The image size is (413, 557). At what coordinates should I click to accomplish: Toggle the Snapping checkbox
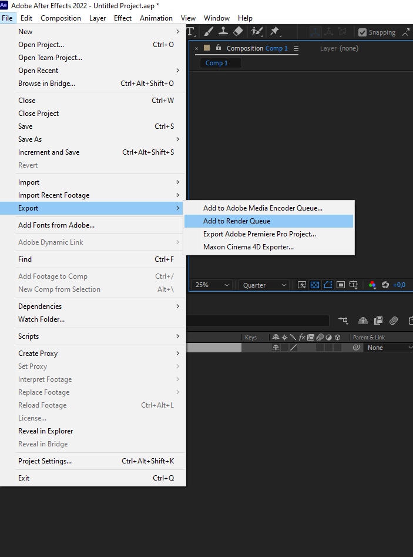[x=362, y=33]
